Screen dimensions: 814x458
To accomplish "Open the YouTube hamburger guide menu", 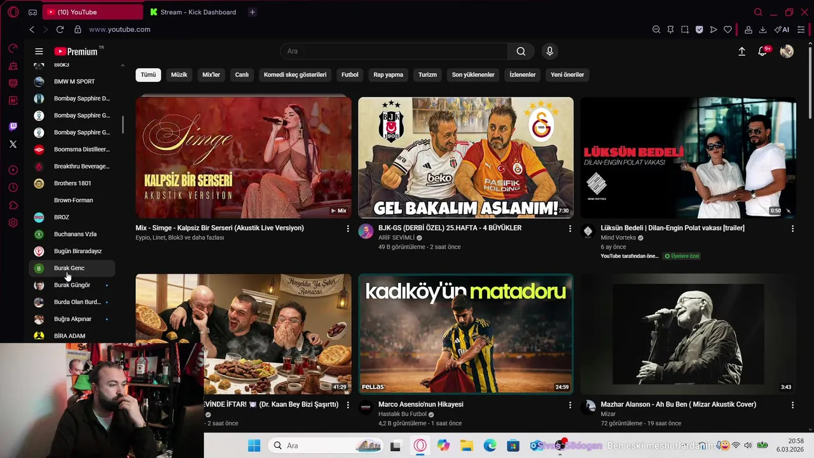I will pyautogui.click(x=39, y=52).
